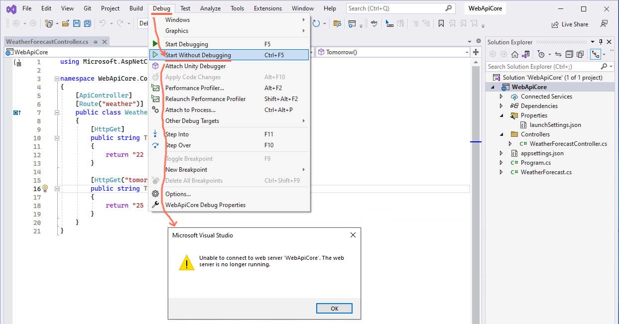
Task: Close the WeatherForecastController.cs tab
Action: (x=104, y=42)
